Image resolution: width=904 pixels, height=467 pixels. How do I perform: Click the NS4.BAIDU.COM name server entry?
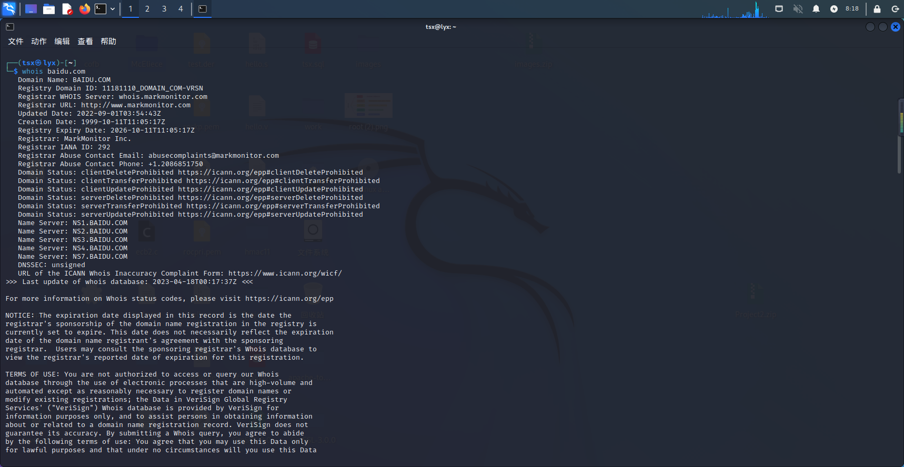click(100, 248)
